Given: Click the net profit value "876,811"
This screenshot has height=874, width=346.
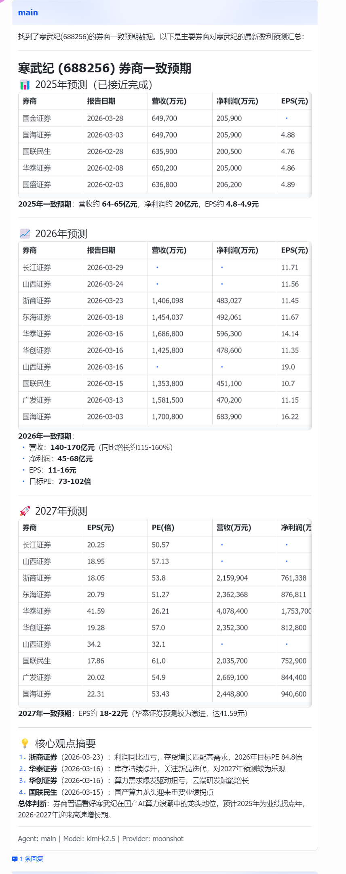Looking at the screenshot, I should point(294,595).
